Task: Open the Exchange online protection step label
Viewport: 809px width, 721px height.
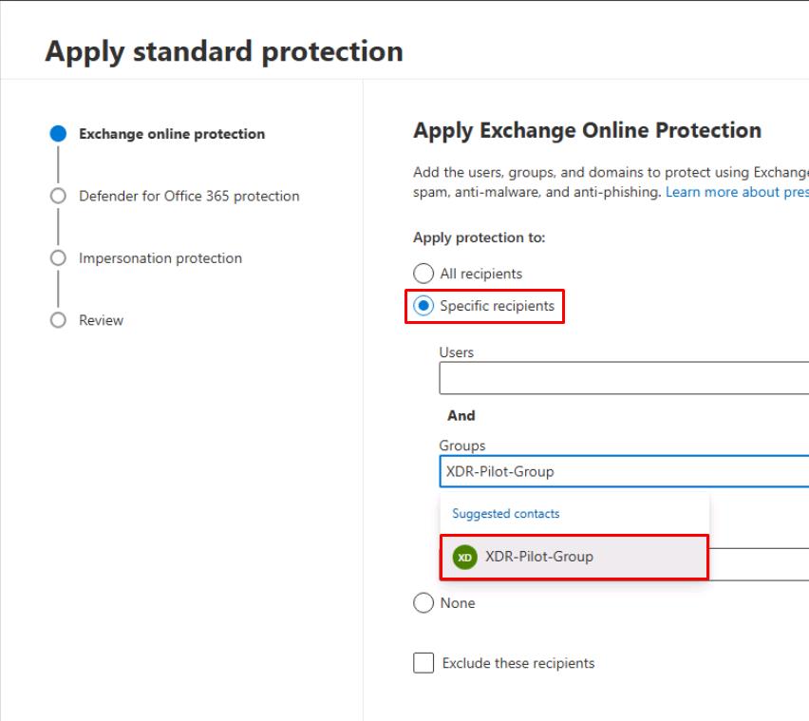Action: (x=172, y=134)
